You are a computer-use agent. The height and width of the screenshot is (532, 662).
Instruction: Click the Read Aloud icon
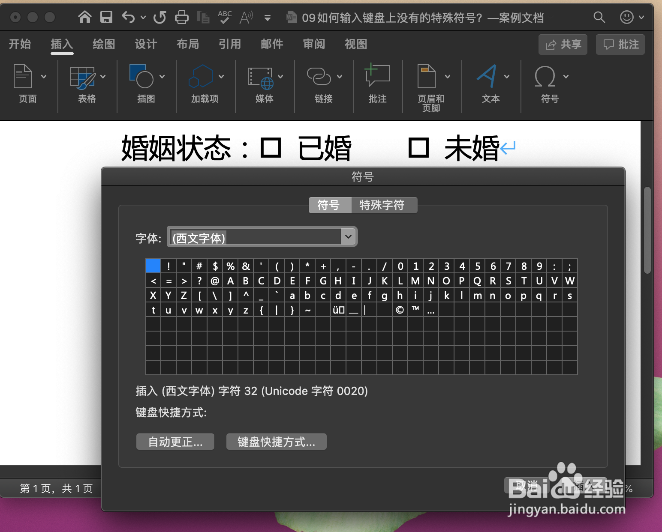pos(247,17)
